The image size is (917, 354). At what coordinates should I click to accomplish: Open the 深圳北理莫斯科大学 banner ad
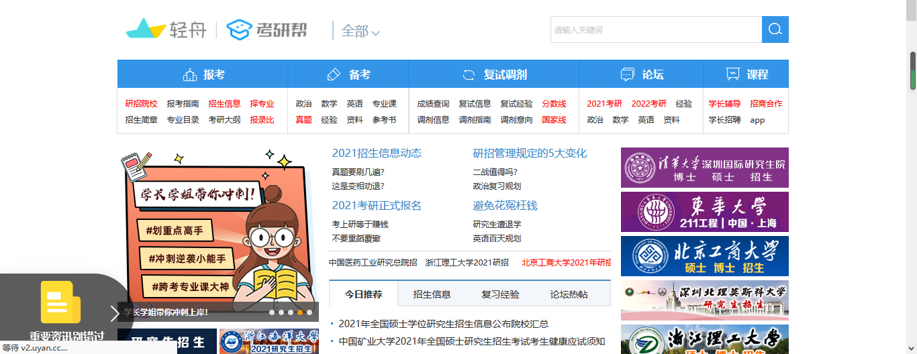pyautogui.click(x=705, y=300)
